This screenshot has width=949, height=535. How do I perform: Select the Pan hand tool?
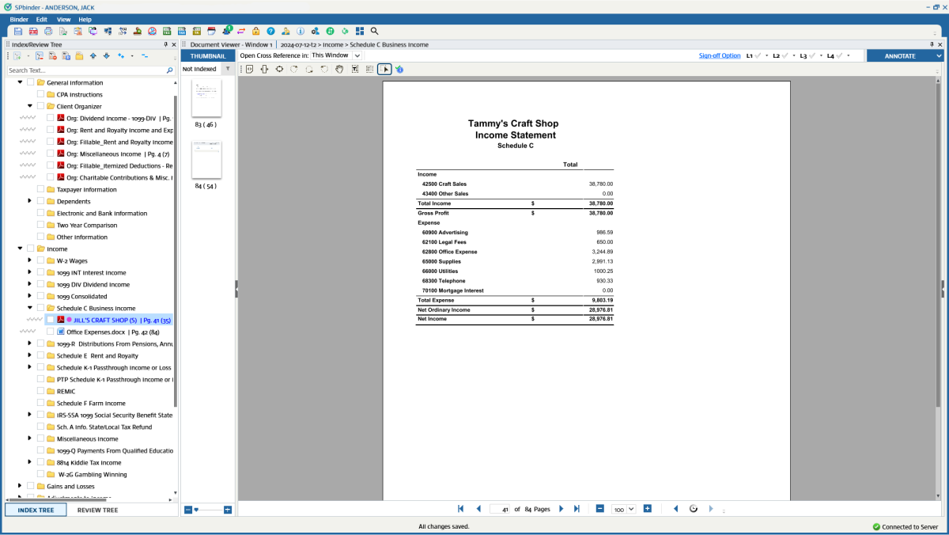pyautogui.click(x=339, y=70)
